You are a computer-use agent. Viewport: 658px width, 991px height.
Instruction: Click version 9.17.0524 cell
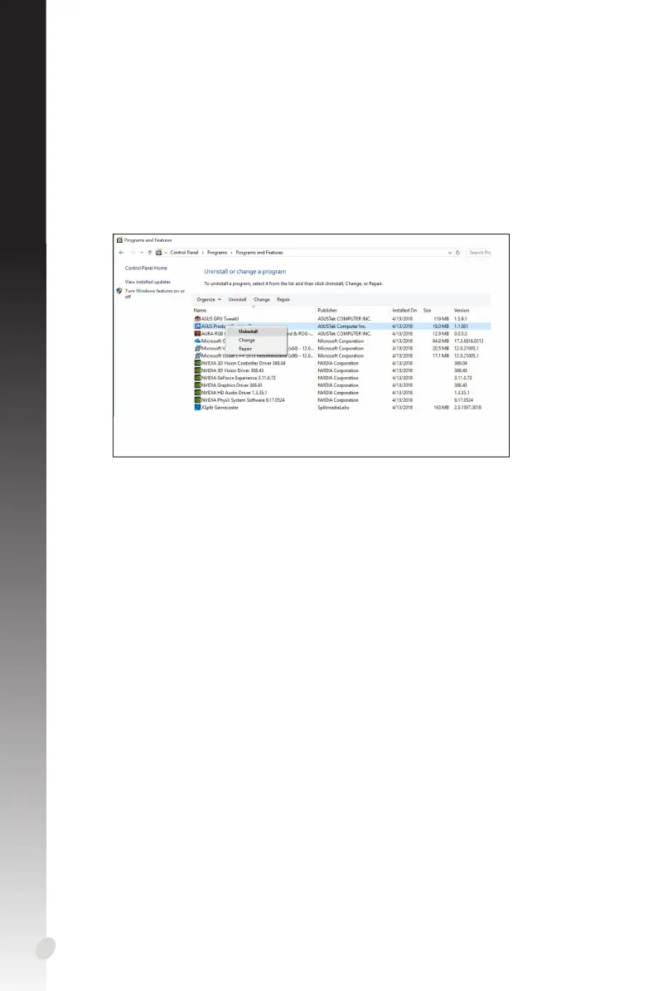tap(463, 400)
